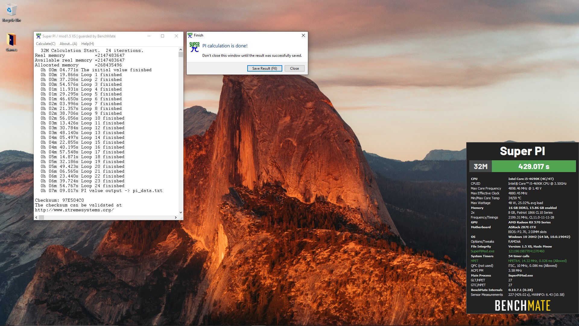579x326 pixels.
Task: Click the 4898.46 MHz @ 1.40 V value
Action: 525,188
